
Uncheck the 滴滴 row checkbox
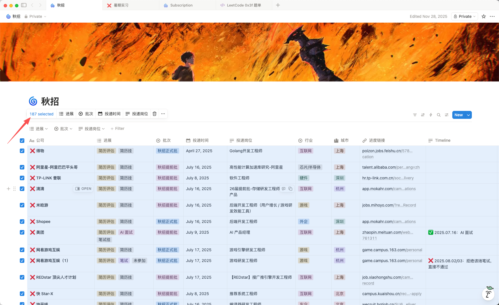click(22, 189)
